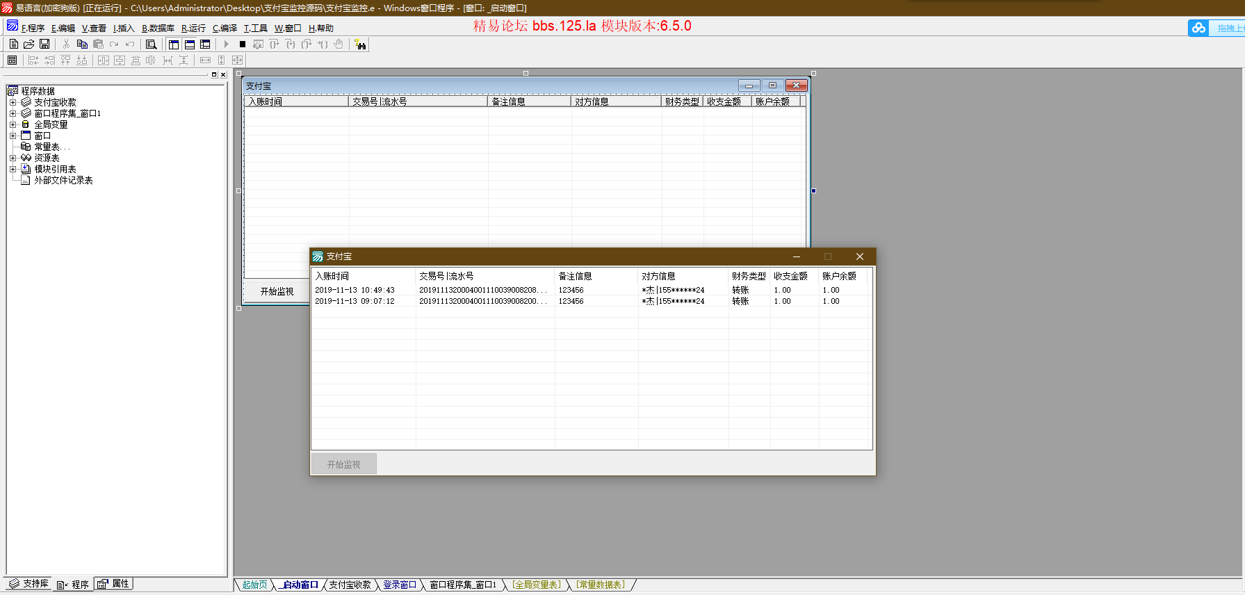Click 财务类型 column header in running window
1245x595 pixels.
click(x=749, y=276)
